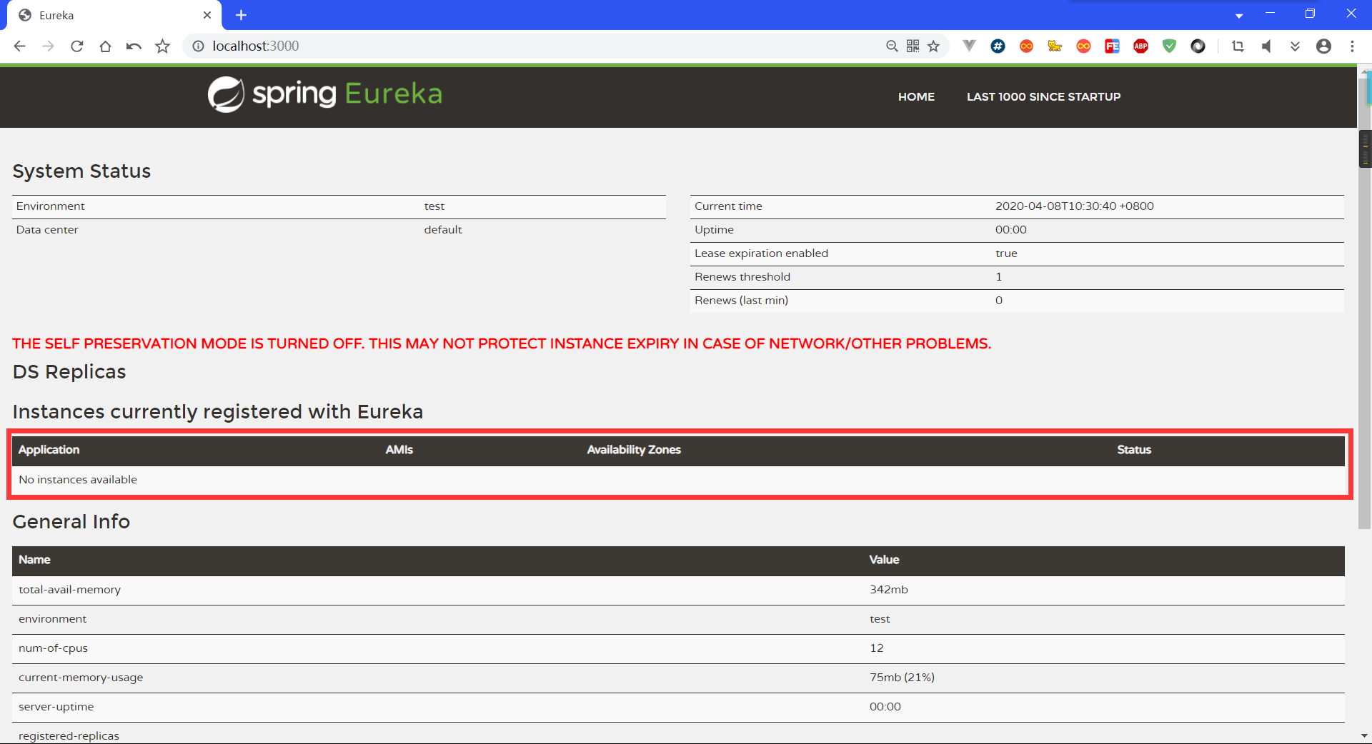This screenshot has height=744, width=1372.
Task: Click the crop screenshot toolbar icon
Action: tap(1238, 46)
